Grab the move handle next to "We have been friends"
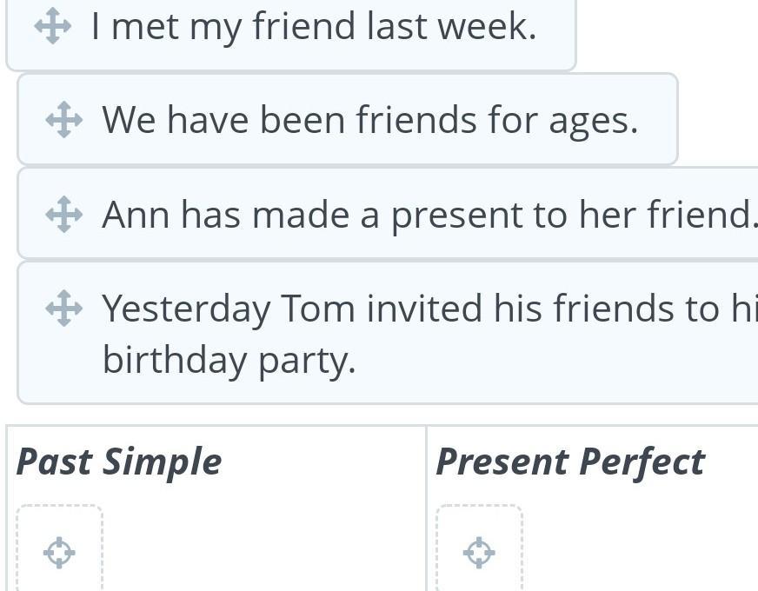The image size is (758, 591). pyautogui.click(x=63, y=120)
